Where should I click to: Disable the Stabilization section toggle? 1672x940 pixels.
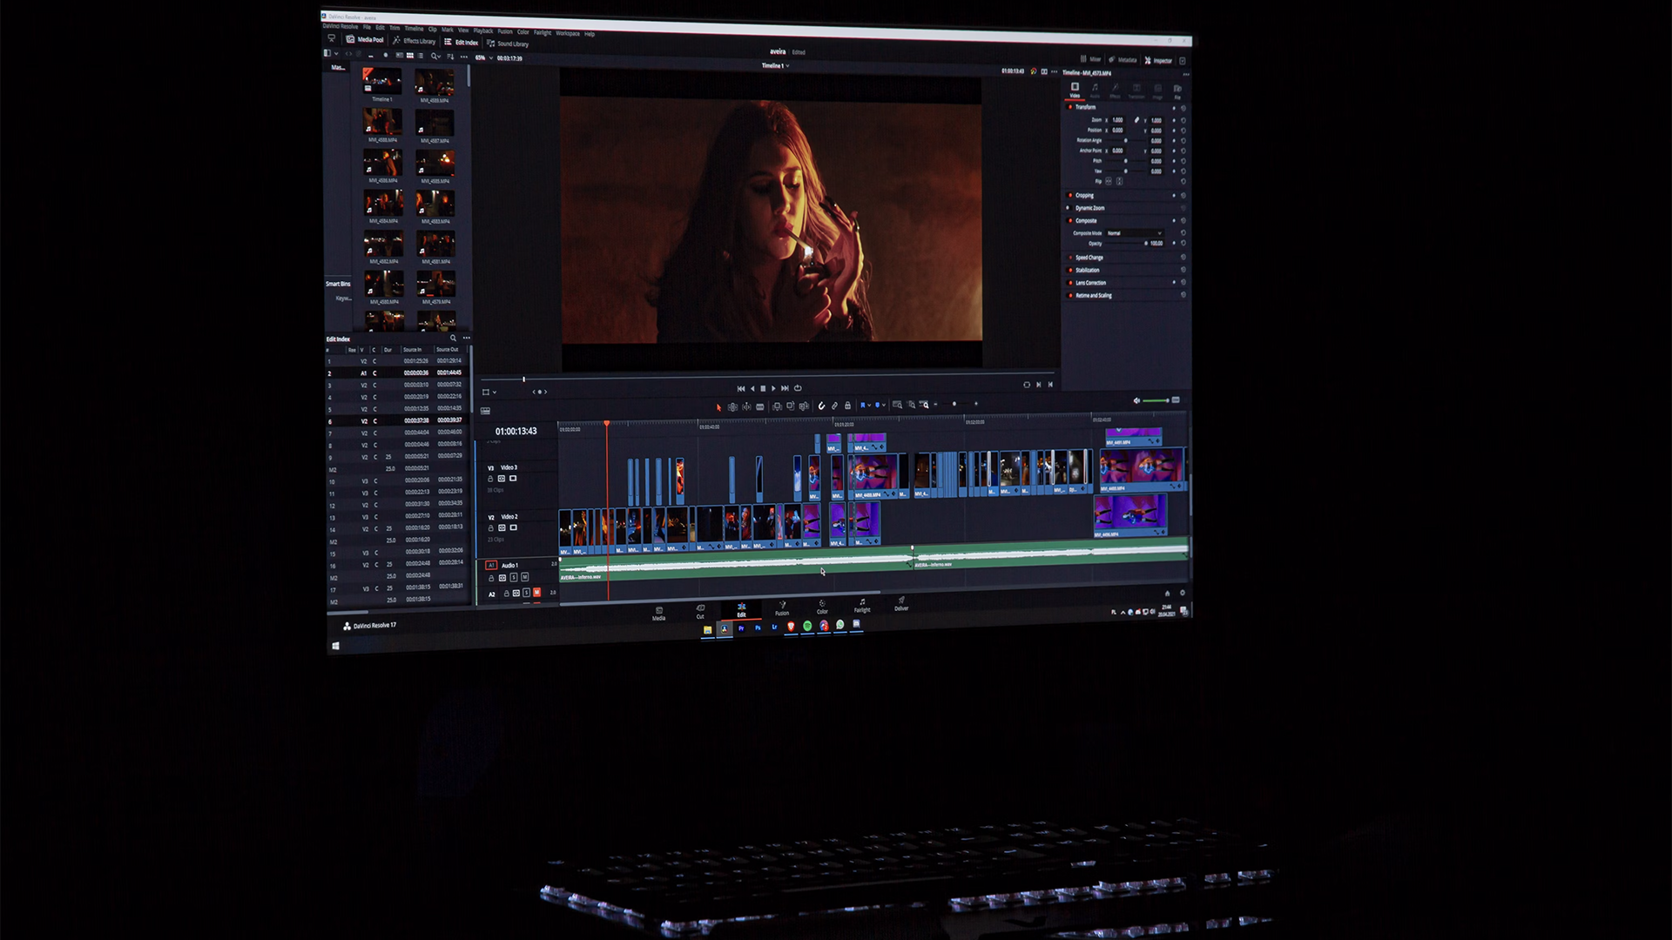[1070, 270]
